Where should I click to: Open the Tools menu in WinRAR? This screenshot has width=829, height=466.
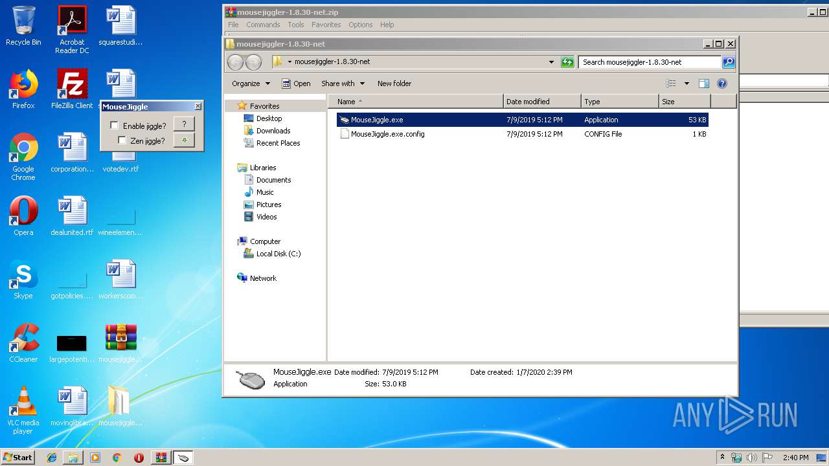click(296, 25)
